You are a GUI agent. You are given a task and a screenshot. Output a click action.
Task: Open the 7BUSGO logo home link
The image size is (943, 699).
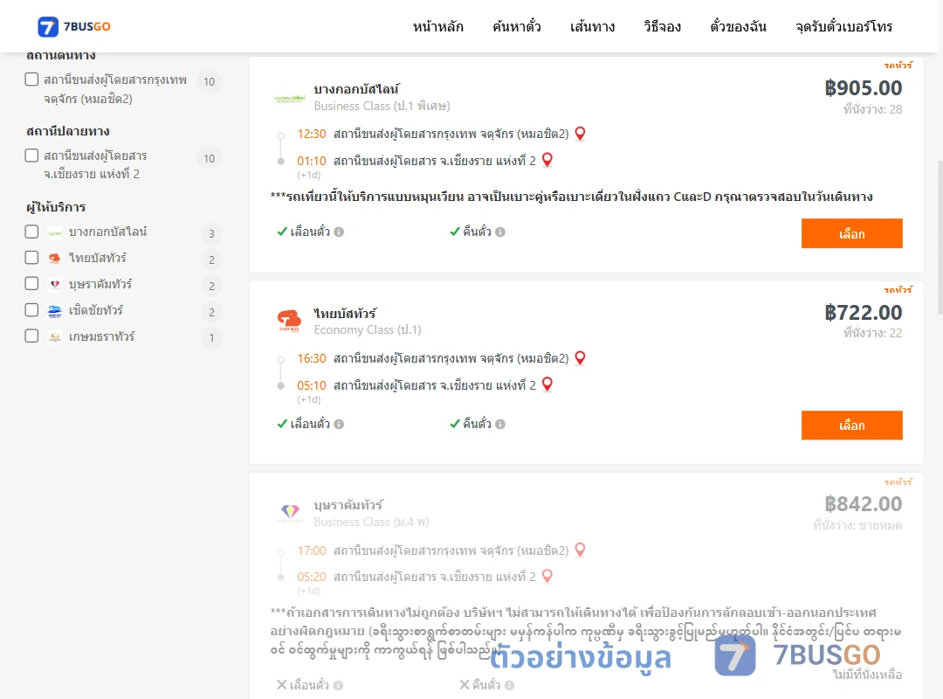point(74,26)
